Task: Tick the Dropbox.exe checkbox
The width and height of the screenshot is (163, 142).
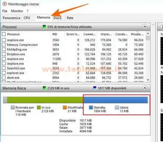Action: [4, 54]
